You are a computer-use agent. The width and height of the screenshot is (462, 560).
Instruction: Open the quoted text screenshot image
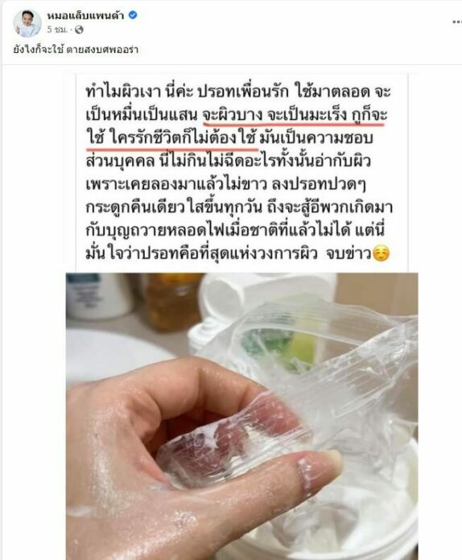point(241,173)
